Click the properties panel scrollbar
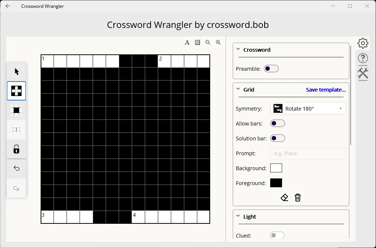 click(351, 95)
